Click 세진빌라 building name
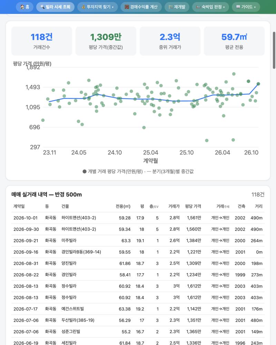 point(69,343)
